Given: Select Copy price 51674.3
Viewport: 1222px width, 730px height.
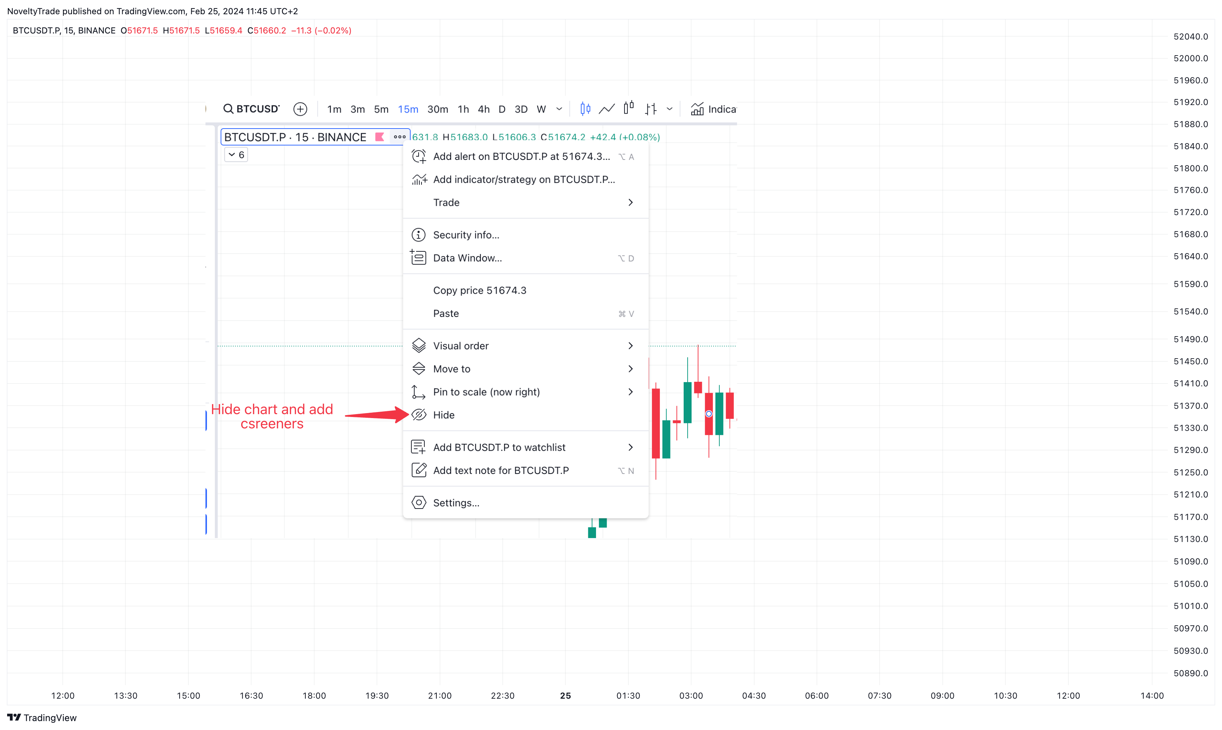Looking at the screenshot, I should click(x=525, y=291).
